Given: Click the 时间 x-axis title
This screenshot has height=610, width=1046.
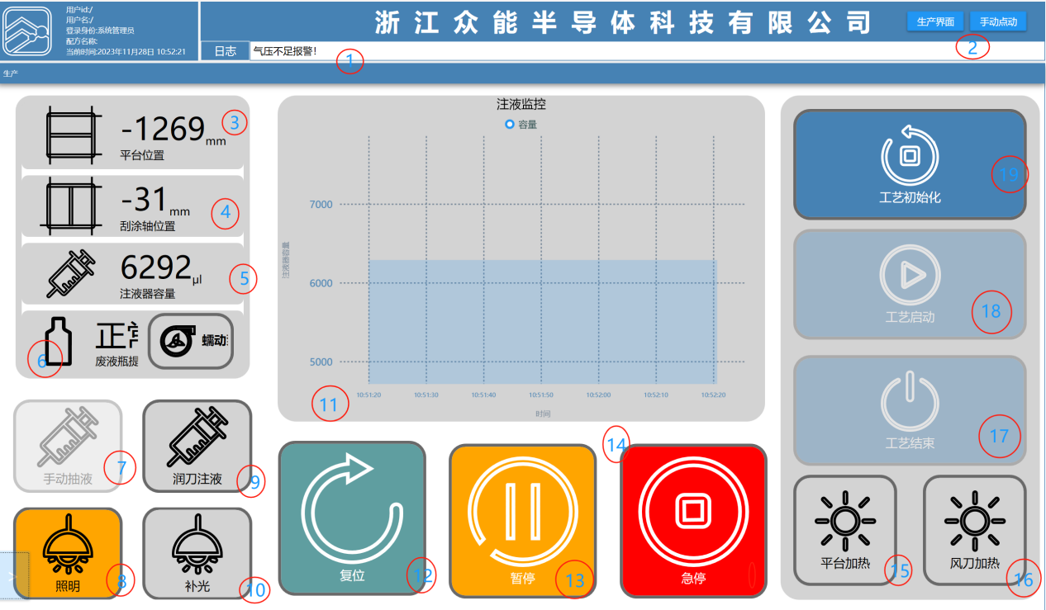Looking at the screenshot, I should click(542, 414).
